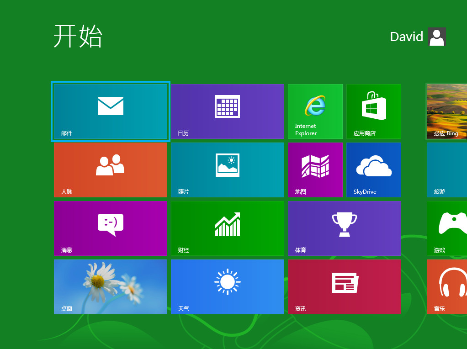Open the Mail tile (邮件)
The height and width of the screenshot is (349, 467).
coord(111,111)
